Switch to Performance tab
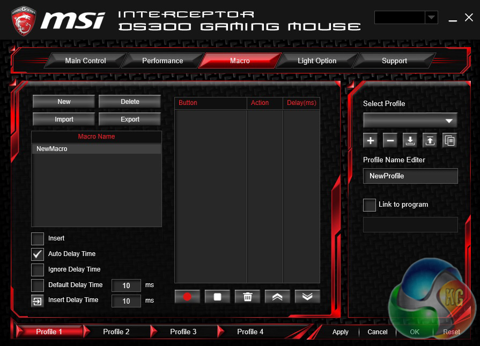The image size is (480, 346). pos(163,61)
